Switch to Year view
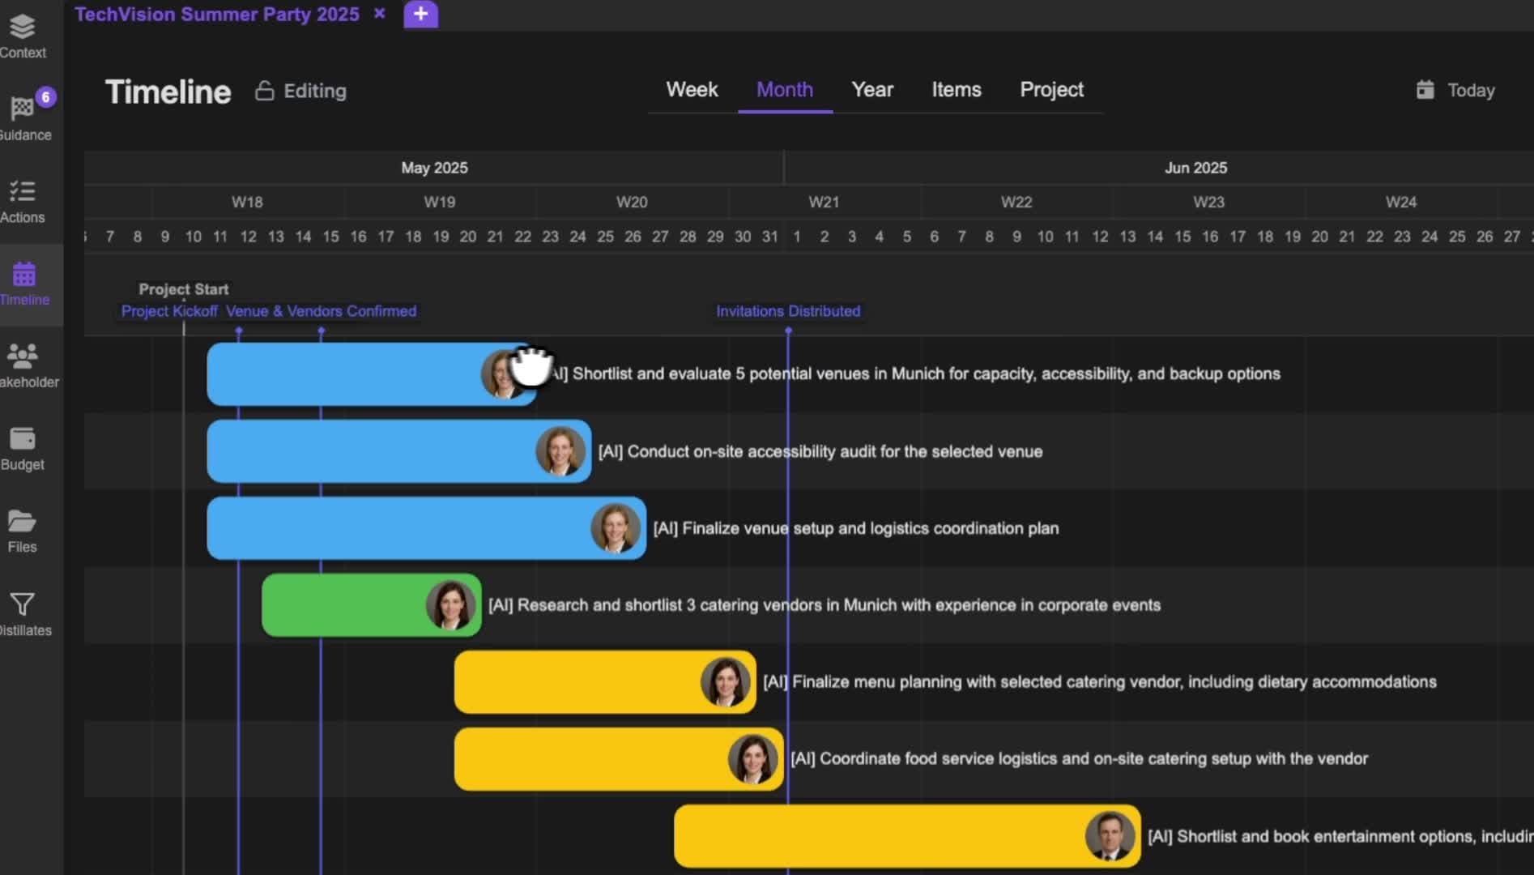The height and width of the screenshot is (875, 1534). click(x=871, y=90)
